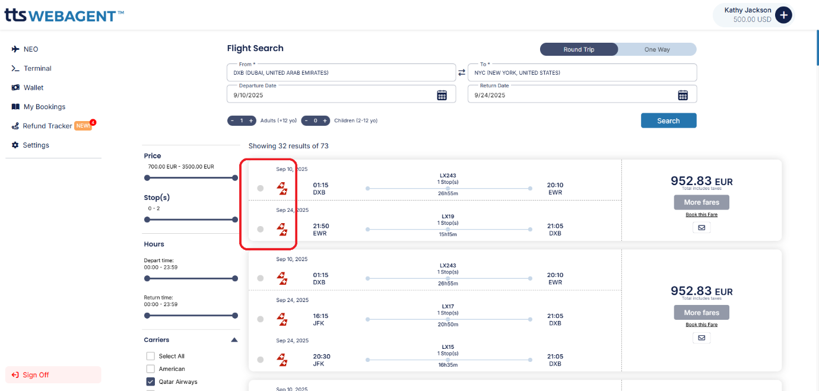Viewport: 819px width, 391px height.
Task: Click the Price range slider right handle
Action: coord(235,177)
